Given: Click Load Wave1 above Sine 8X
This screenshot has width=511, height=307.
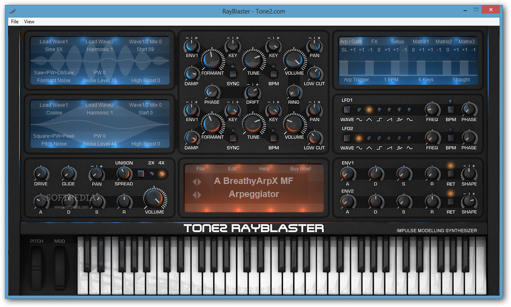Looking at the screenshot, I should pos(54,42).
